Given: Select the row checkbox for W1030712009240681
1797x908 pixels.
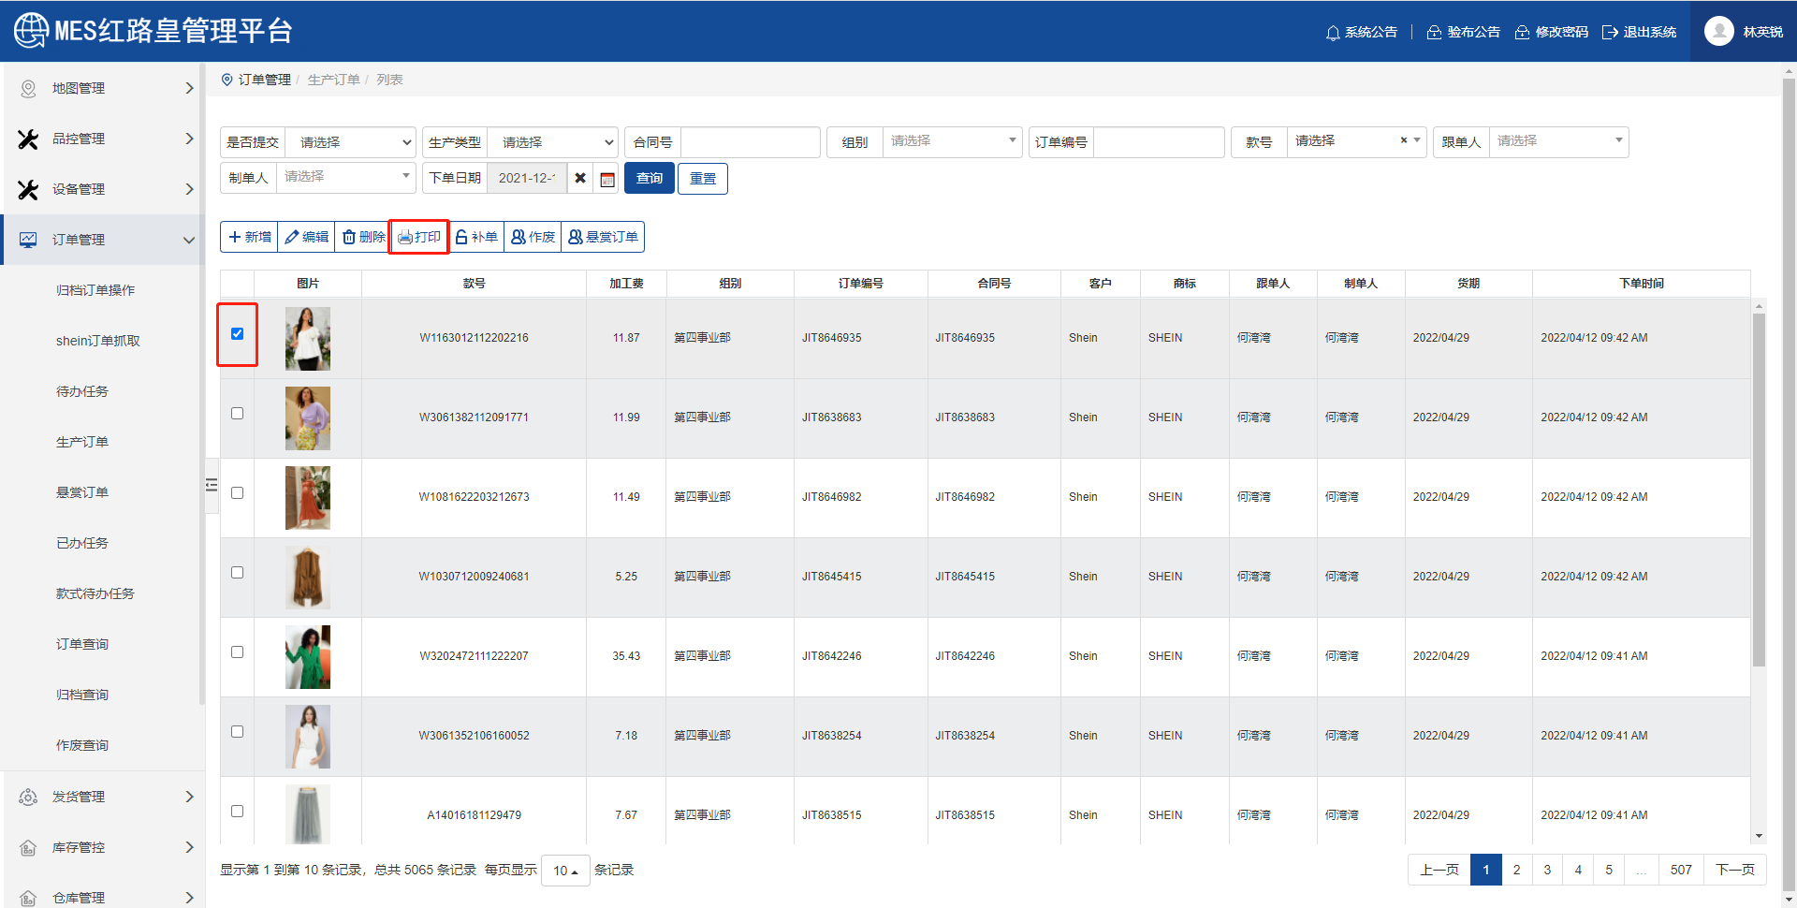Looking at the screenshot, I should [x=238, y=573].
